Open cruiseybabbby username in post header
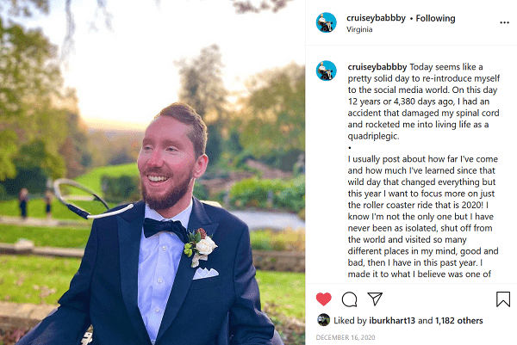Screen dimensions: 517x345 point(376,18)
